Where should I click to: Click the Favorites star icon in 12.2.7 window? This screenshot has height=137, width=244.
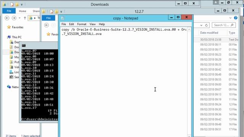point(48,34)
